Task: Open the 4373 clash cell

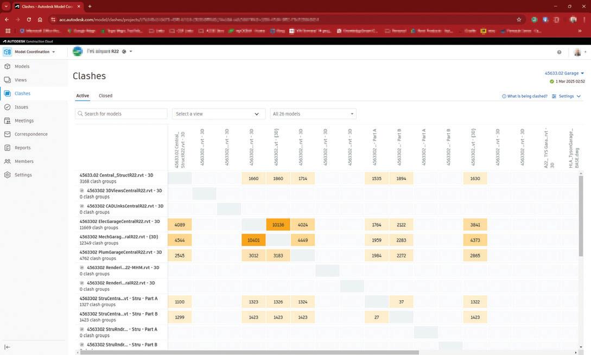Action: [x=475, y=240]
